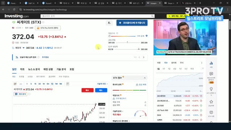
Task: Click the three-dot menu in the indices widget
Action: [x=202, y=63]
